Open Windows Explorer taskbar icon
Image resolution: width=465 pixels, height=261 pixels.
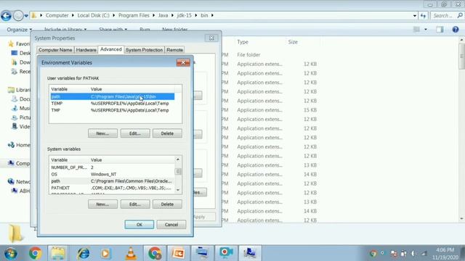(58, 253)
